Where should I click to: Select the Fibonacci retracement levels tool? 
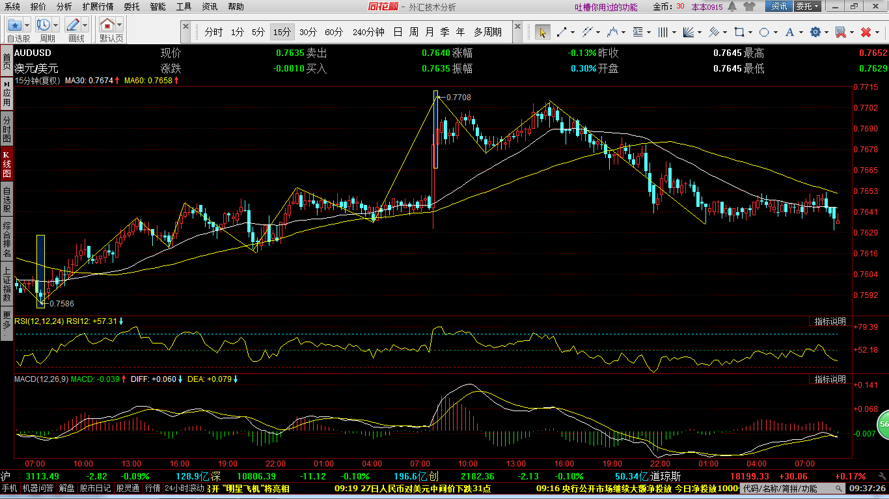638,32
